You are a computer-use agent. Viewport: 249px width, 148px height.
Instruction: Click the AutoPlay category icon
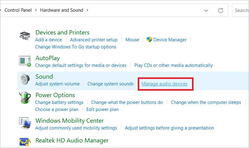tap(25, 61)
